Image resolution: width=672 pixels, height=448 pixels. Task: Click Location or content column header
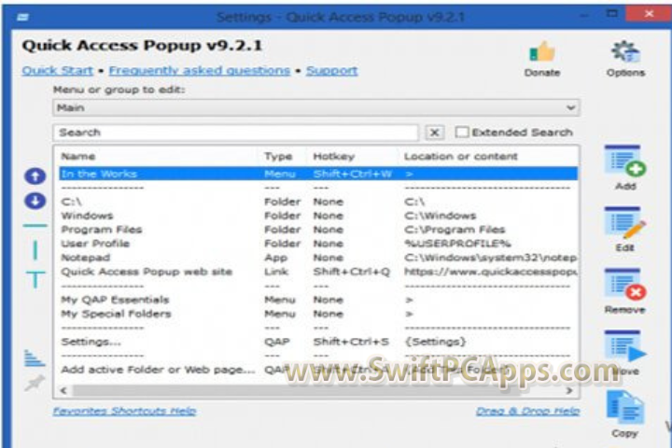[461, 157]
